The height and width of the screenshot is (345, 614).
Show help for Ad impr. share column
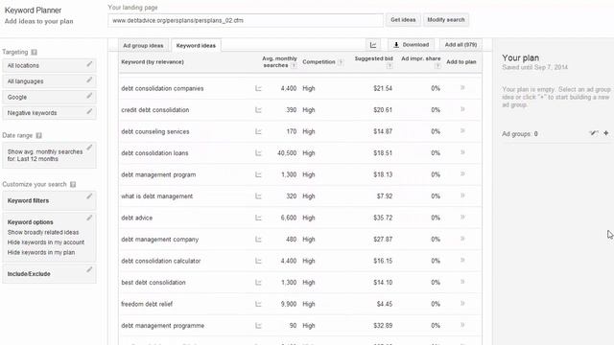(437, 66)
